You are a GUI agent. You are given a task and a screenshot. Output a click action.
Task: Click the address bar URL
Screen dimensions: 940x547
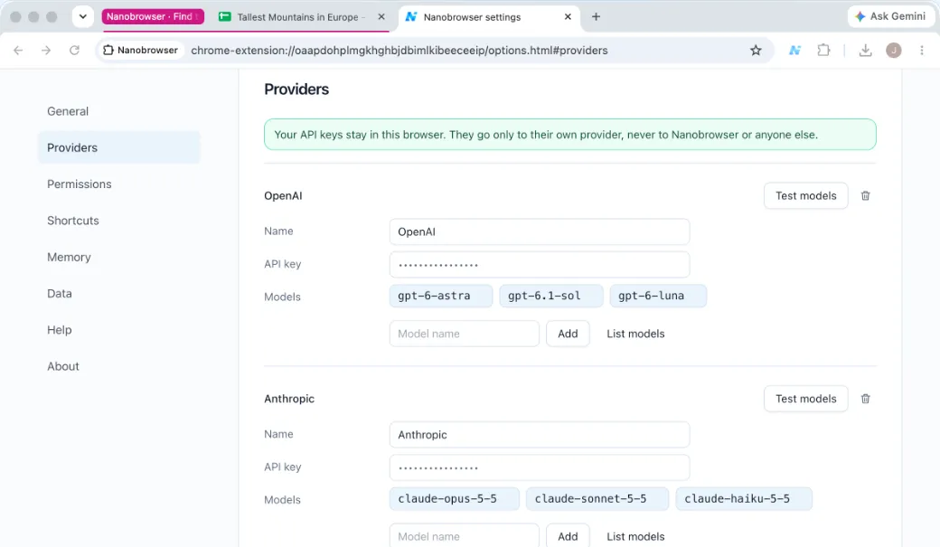click(x=399, y=51)
